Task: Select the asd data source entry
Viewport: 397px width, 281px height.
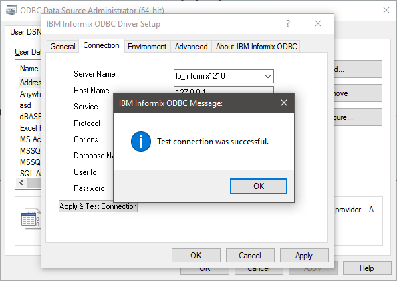Action: (x=25, y=105)
